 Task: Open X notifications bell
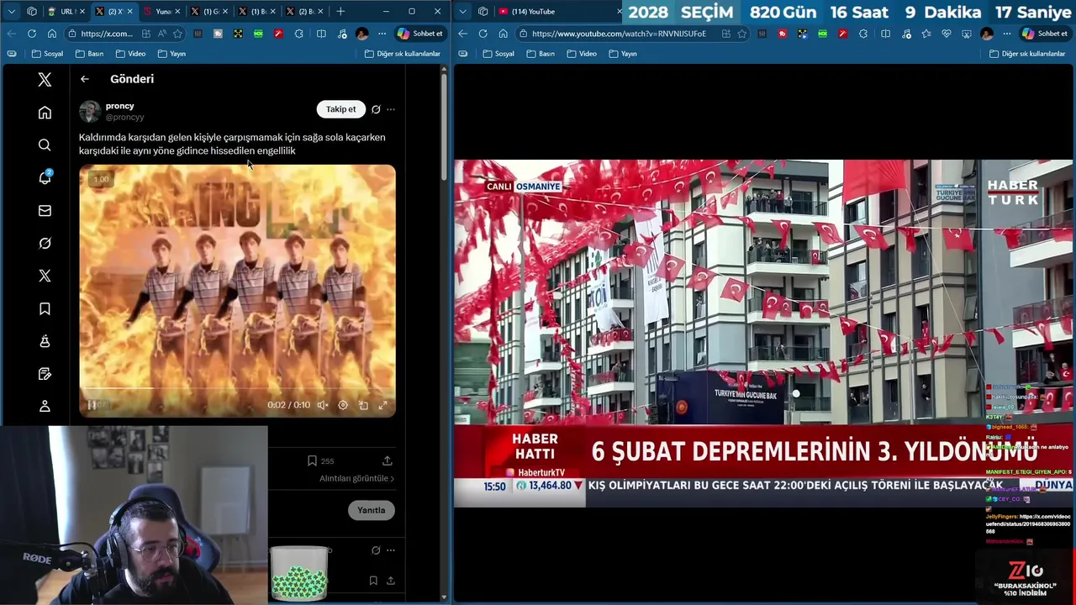tap(45, 177)
